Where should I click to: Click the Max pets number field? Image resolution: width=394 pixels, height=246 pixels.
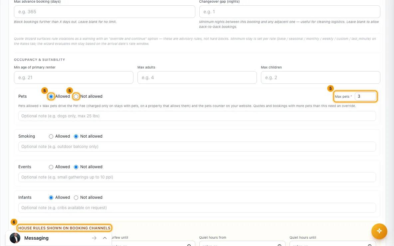tap(365, 96)
